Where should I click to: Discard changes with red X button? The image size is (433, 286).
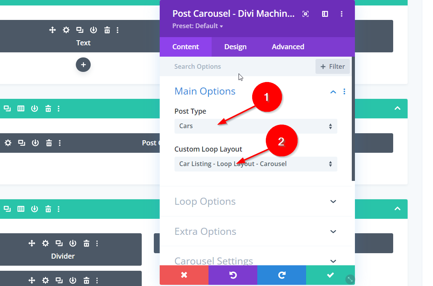[184, 275]
